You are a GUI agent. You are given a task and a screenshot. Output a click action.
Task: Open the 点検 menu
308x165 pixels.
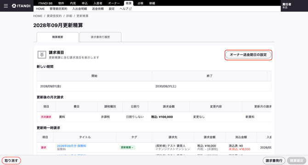point(140,3)
